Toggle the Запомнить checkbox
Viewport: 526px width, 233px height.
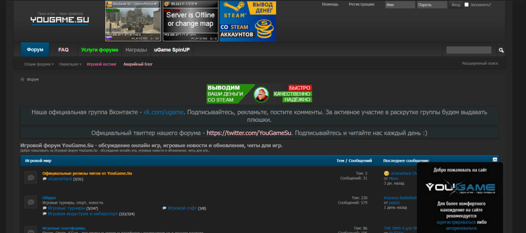coord(466,5)
